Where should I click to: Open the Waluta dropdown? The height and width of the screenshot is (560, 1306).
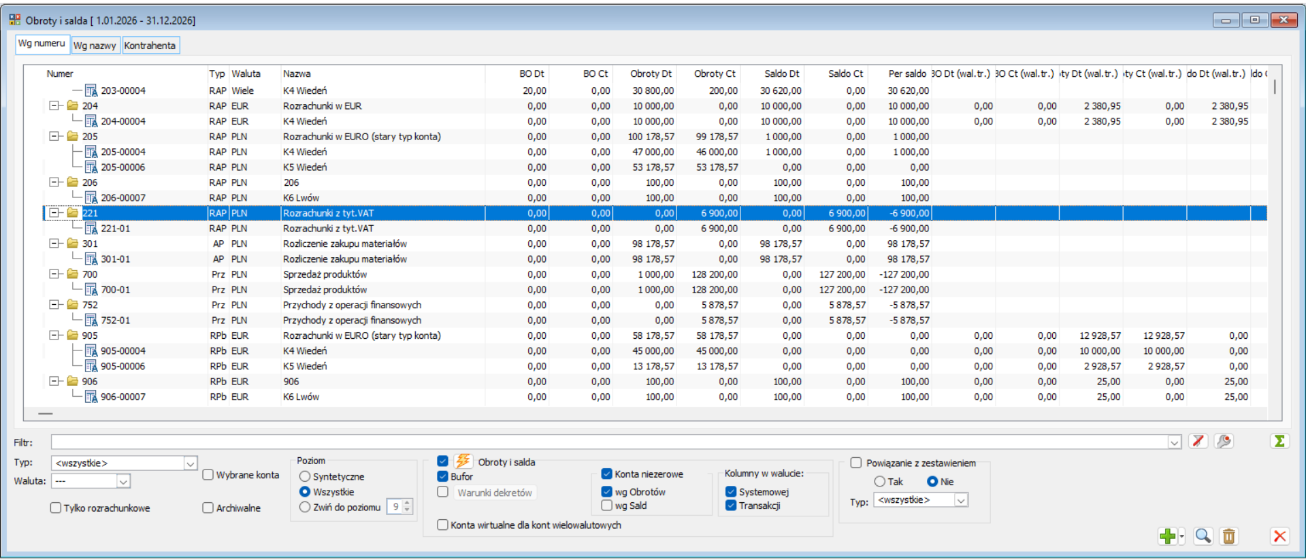(x=123, y=481)
